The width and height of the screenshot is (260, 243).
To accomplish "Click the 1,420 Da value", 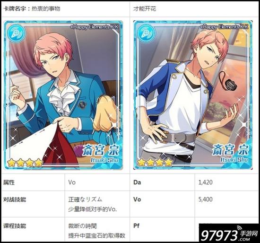I will [x=206, y=182].
